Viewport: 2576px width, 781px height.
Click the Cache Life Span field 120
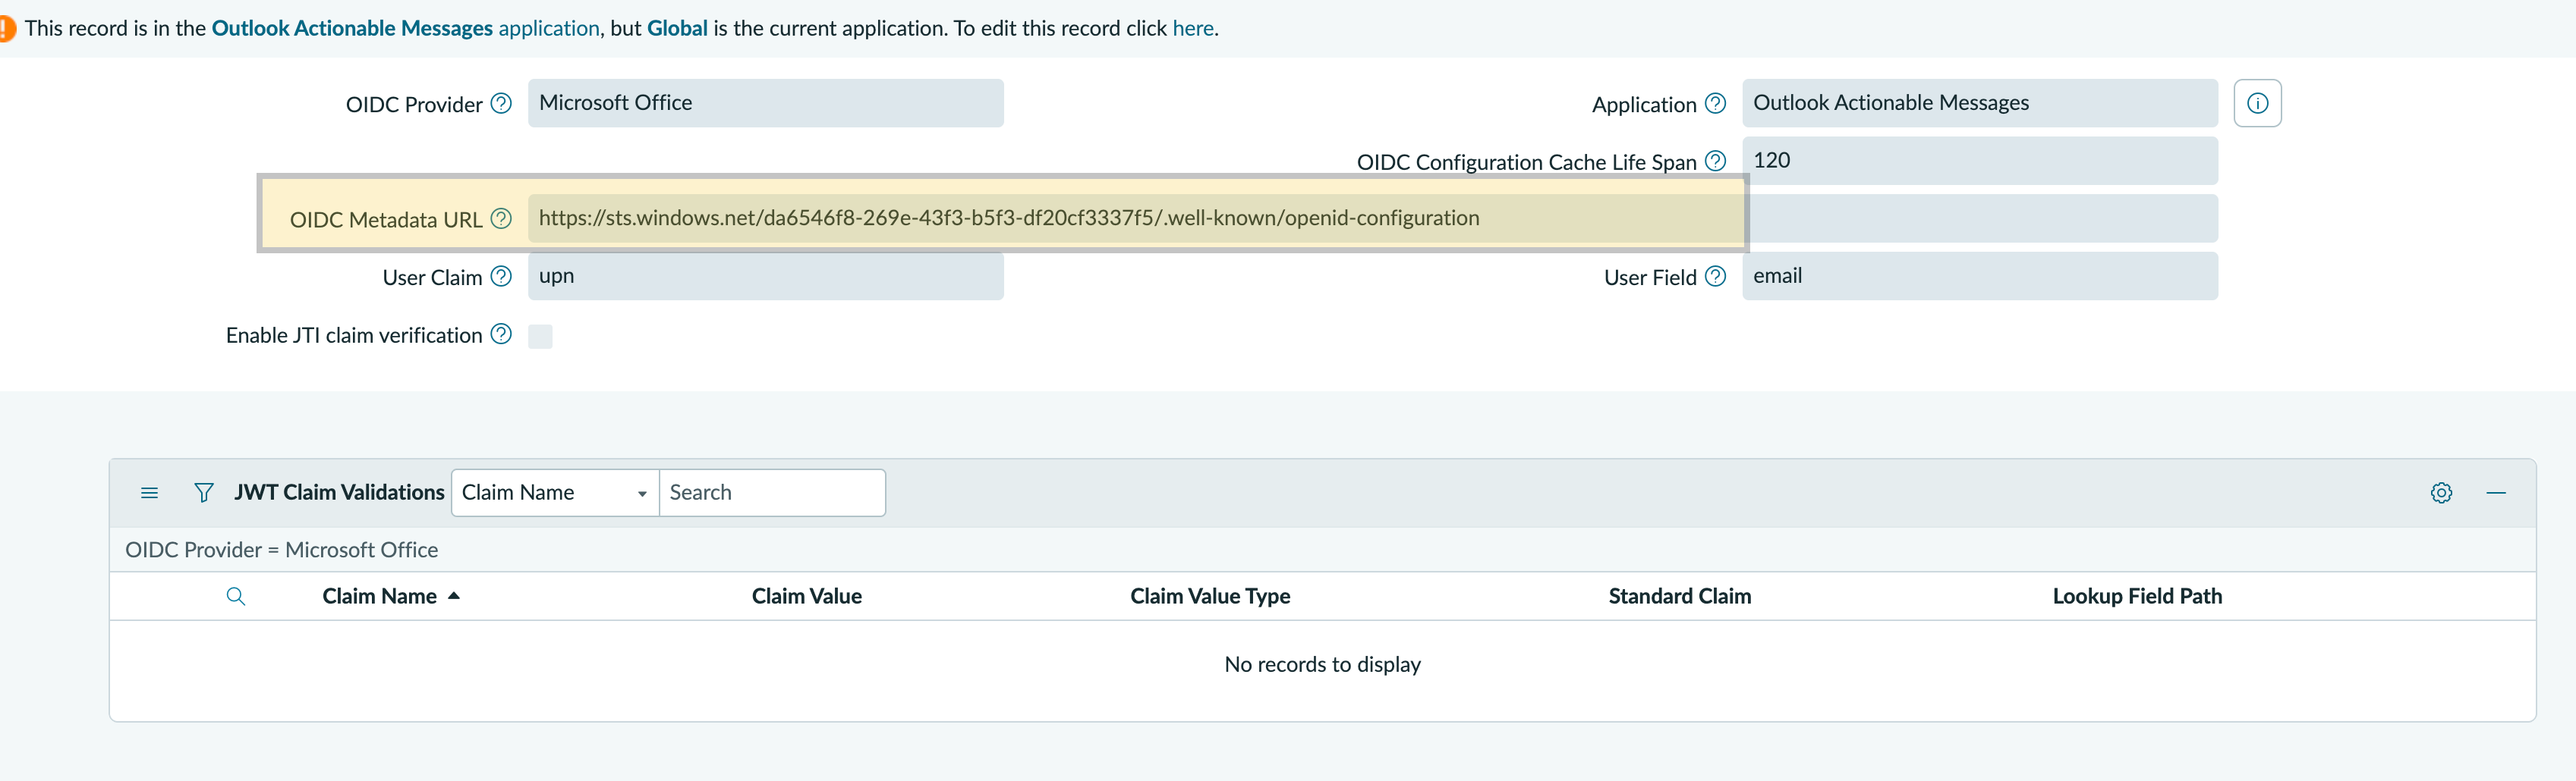[x=1979, y=161]
